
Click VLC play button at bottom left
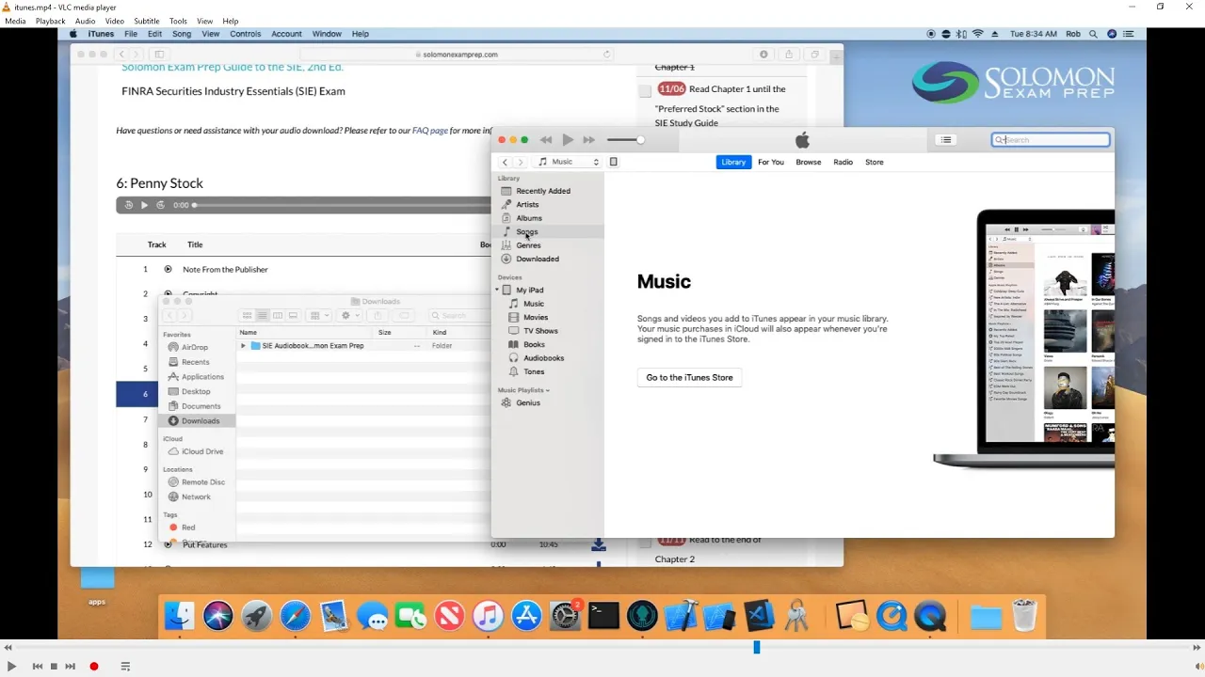[x=11, y=667]
